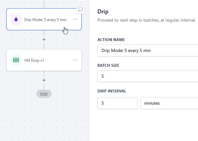Image resolution: width=198 pixels, height=141 pixels.
Task: Focus the Action Name text field
Action: [148, 50]
